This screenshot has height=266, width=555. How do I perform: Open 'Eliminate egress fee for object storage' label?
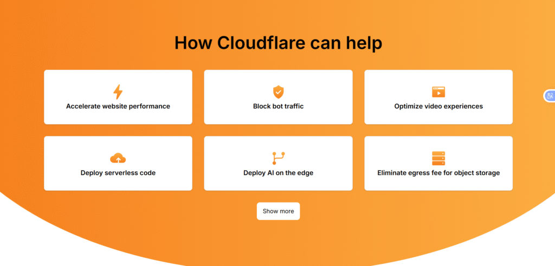coord(438,173)
